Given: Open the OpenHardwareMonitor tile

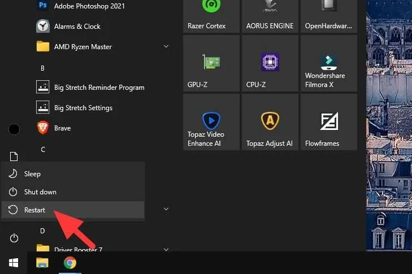Looking at the screenshot, I should click(x=329, y=16).
